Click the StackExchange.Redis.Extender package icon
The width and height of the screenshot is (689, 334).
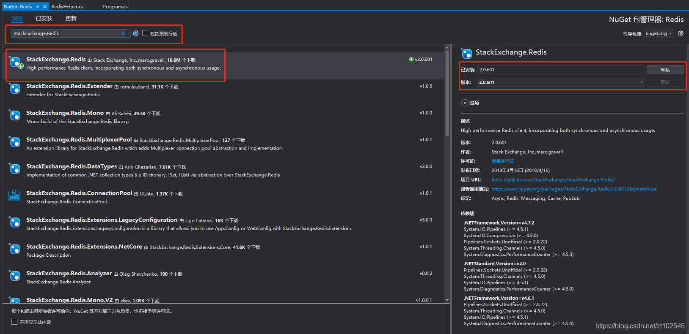(x=15, y=89)
